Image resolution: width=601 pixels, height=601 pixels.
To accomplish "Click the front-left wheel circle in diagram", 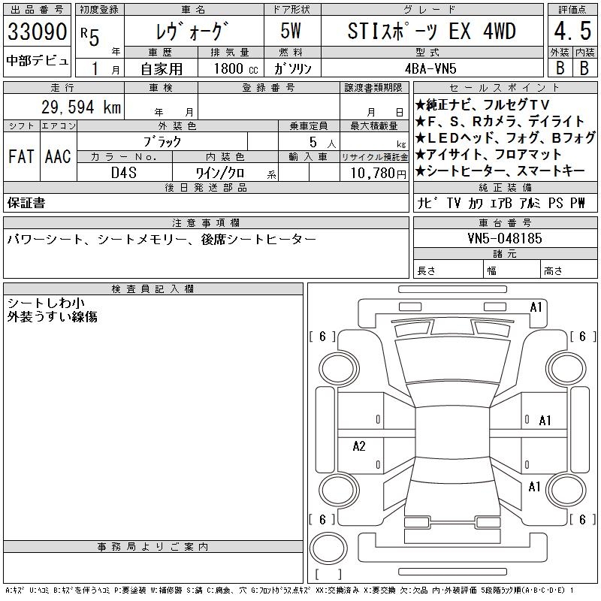I will 339,370.
